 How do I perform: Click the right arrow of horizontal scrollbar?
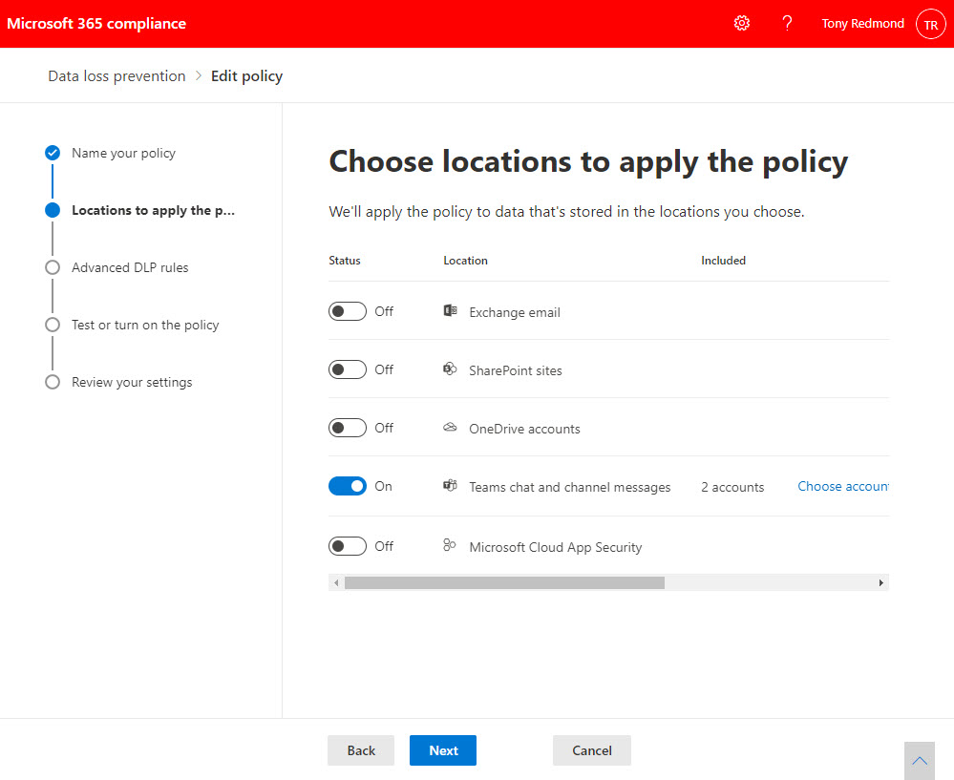(x=880, y=582)
